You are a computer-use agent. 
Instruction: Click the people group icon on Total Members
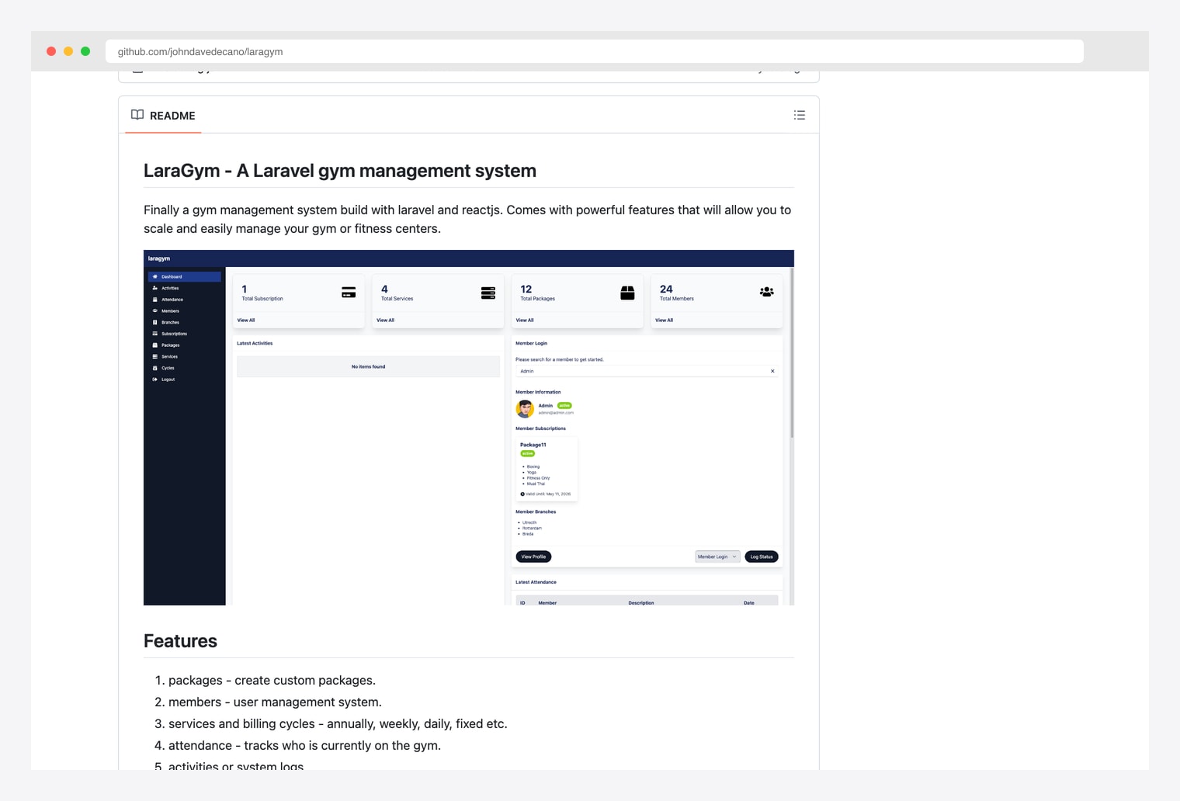(767, 292)
